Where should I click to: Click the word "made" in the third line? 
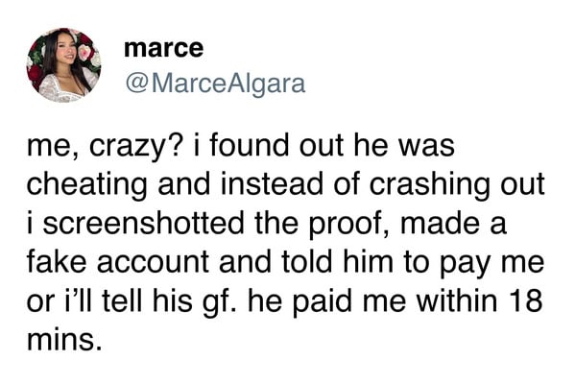440,224
